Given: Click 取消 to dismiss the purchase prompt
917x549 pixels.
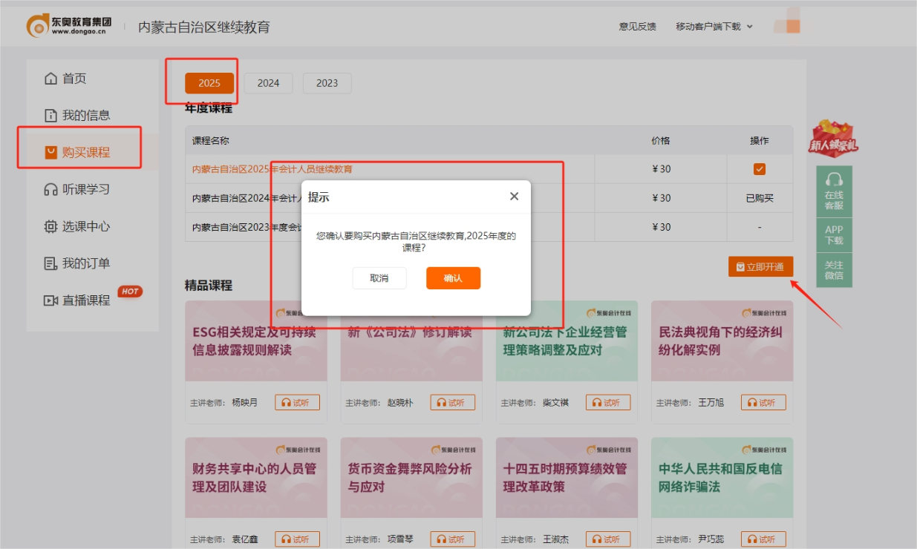Looking at the screenshot, I should 379,278.
